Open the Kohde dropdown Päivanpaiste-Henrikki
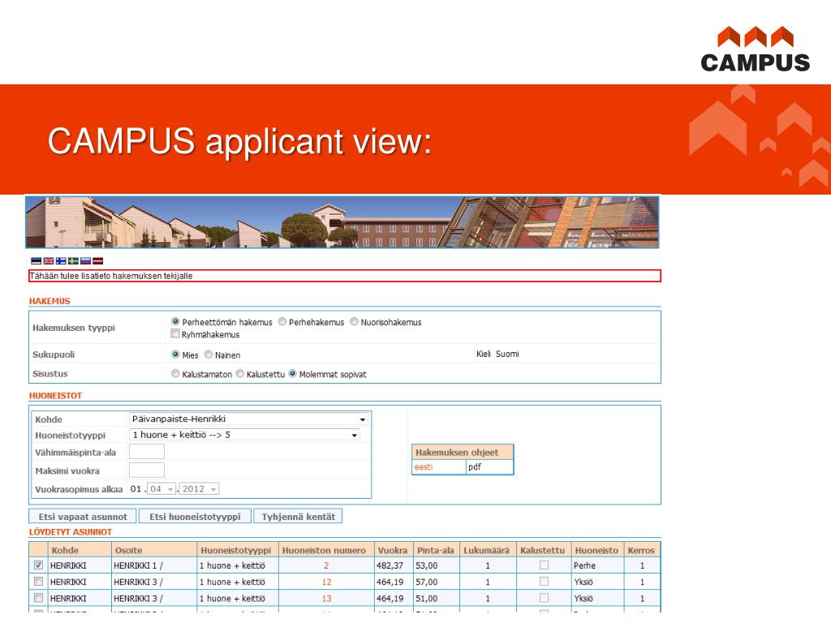This screenshot has height=623, width=831. pyautogui.click(x=248, y=419)
